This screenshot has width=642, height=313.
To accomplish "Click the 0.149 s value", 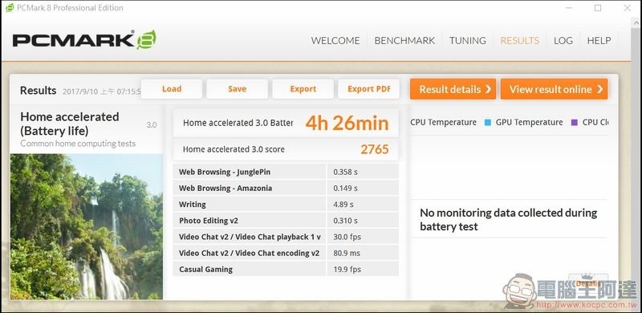I will 346,189.
